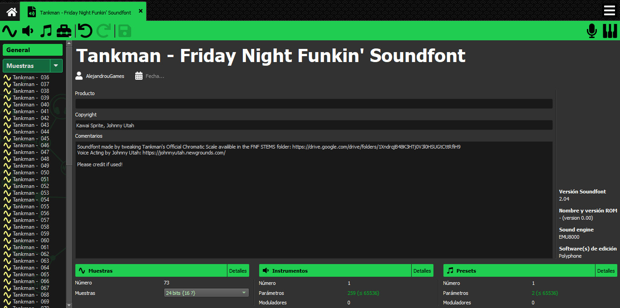Open the virtual keyboard icon near the microphone
Viewport: 620px width, 308px height.
(610, 31)
